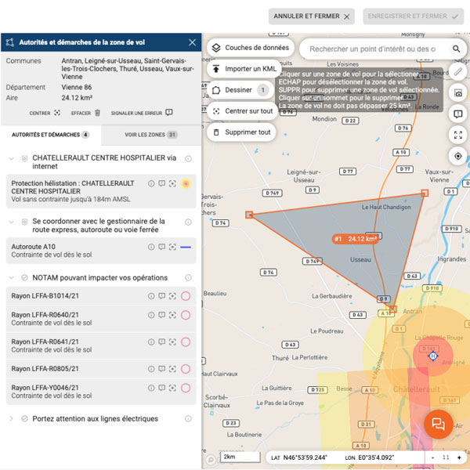This screenshot has width=470, height=470.
Task: Close the Autorités et démarches panel
Action: tap(192, 42)
